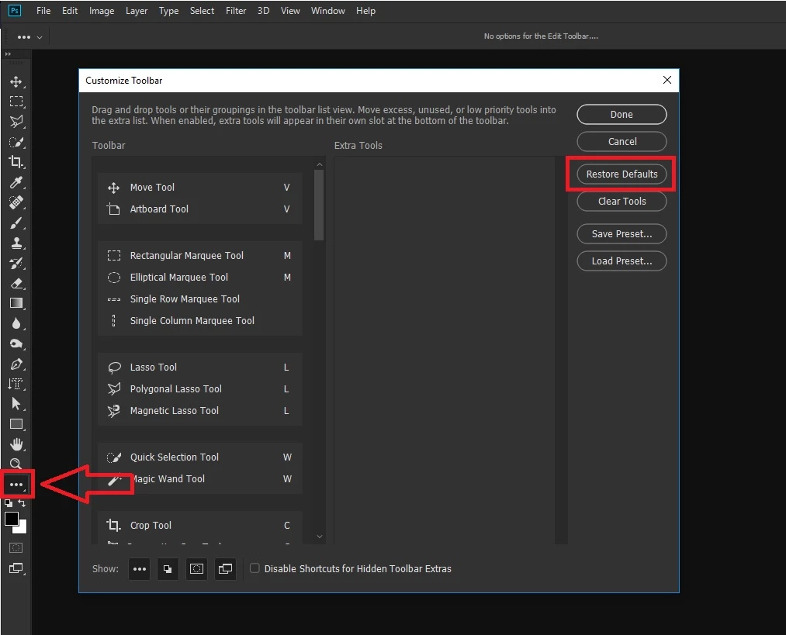Open the File menu
Viewport: 786px width, 635px height.
click(43, 11)
